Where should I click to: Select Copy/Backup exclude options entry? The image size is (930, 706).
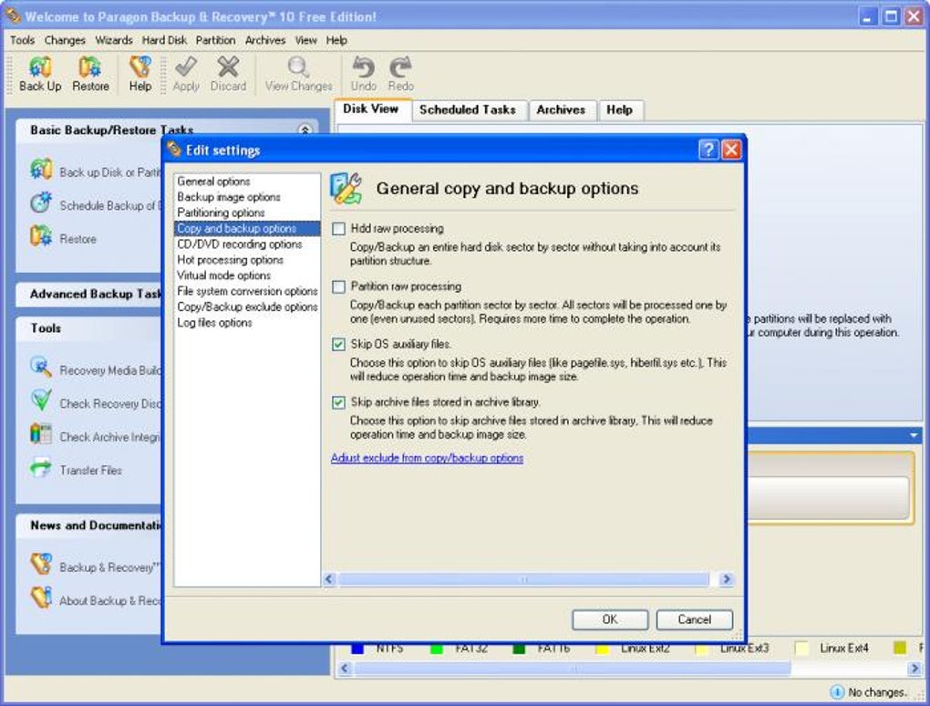point(247,306)
